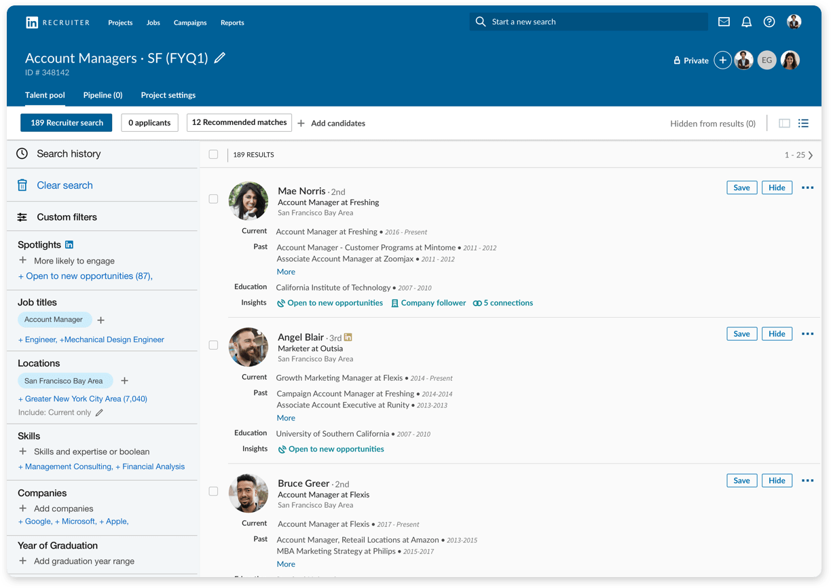Click the EG member avatar

point(767,60)
